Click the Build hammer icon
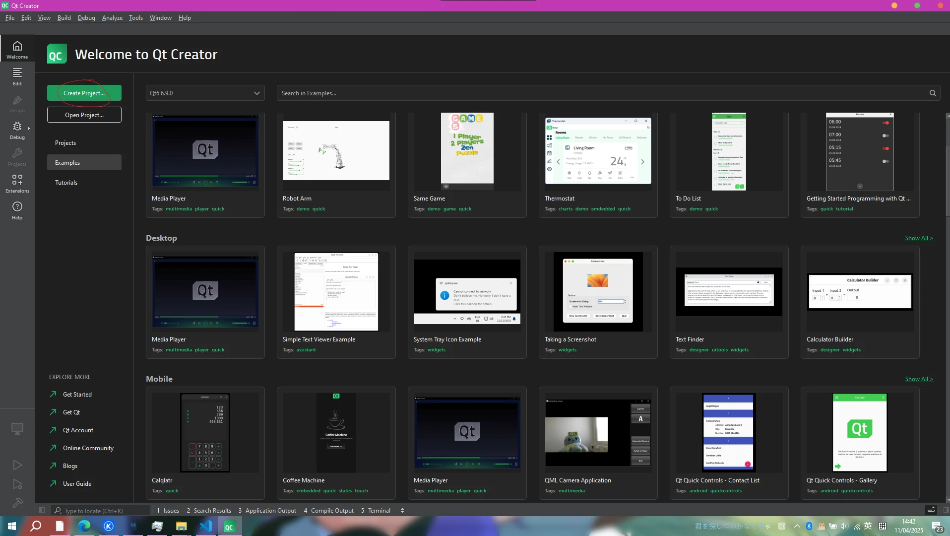The width and height of the screenshot is (950, 536). [17, 503]
